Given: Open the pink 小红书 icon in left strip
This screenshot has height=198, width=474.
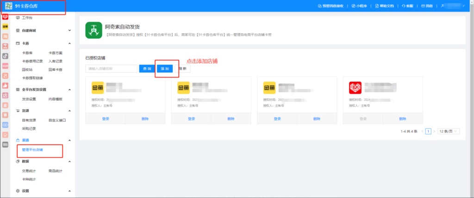Looking at the screenshot, I should (x=5, y=66).
